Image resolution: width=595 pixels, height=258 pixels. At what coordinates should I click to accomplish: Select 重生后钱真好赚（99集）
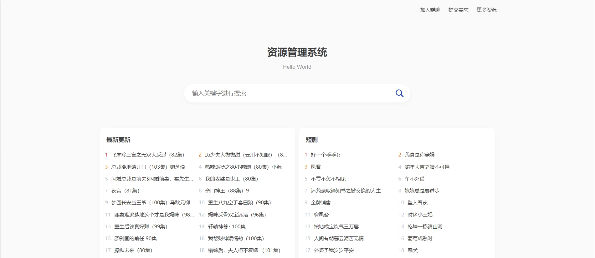coord(141,226)
